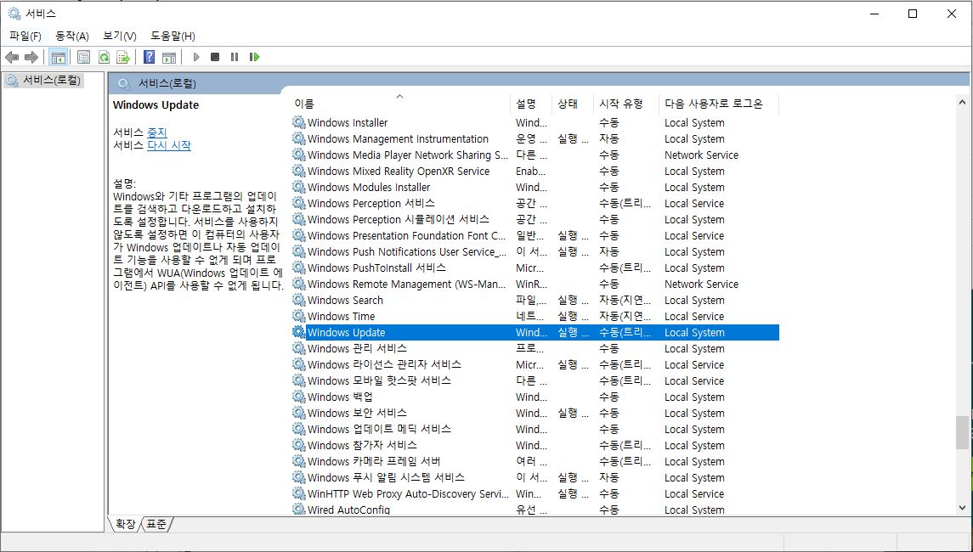Select Windows Media Player Network Sharing service

[x=535, y=155]
